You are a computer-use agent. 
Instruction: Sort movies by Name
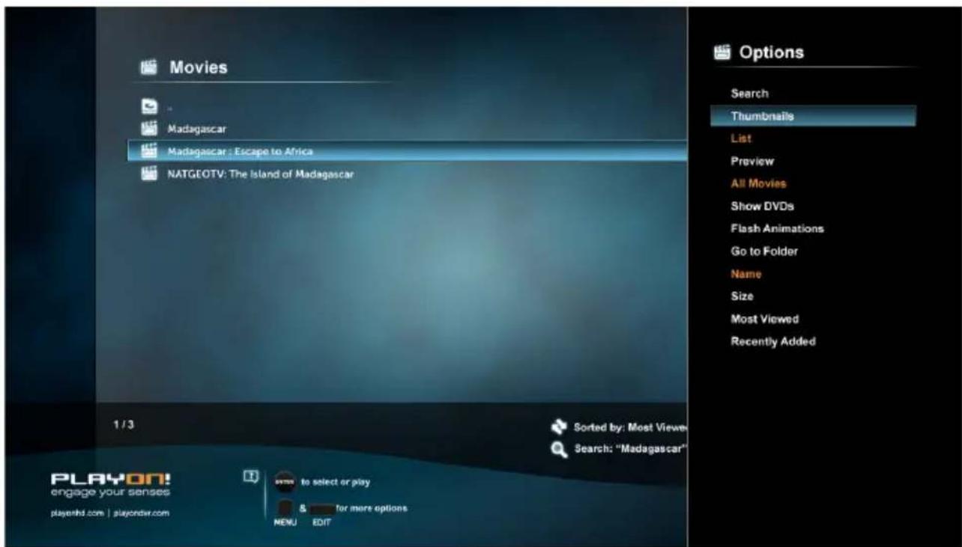point(746,274)
